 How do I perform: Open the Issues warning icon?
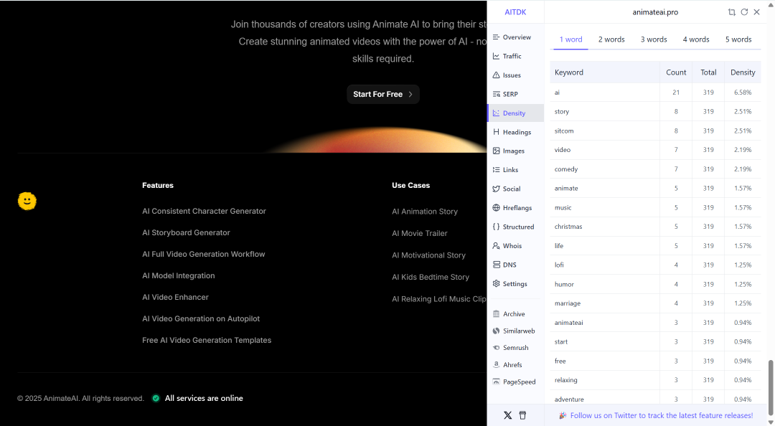[496, 75]
